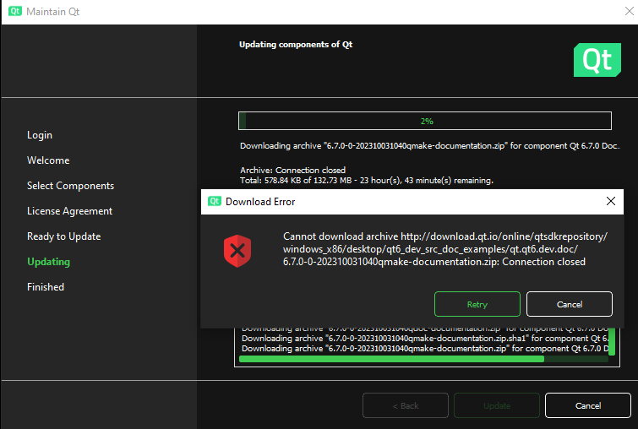
Task: Click the red shield error icon
Action: (237, 250)
